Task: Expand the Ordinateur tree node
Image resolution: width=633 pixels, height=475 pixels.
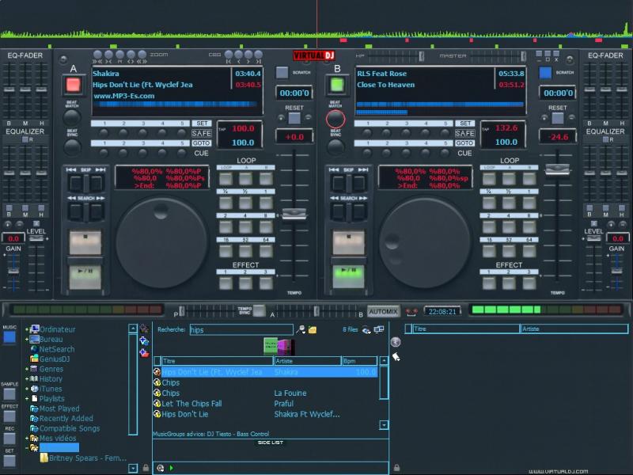Action: (27, 329)
